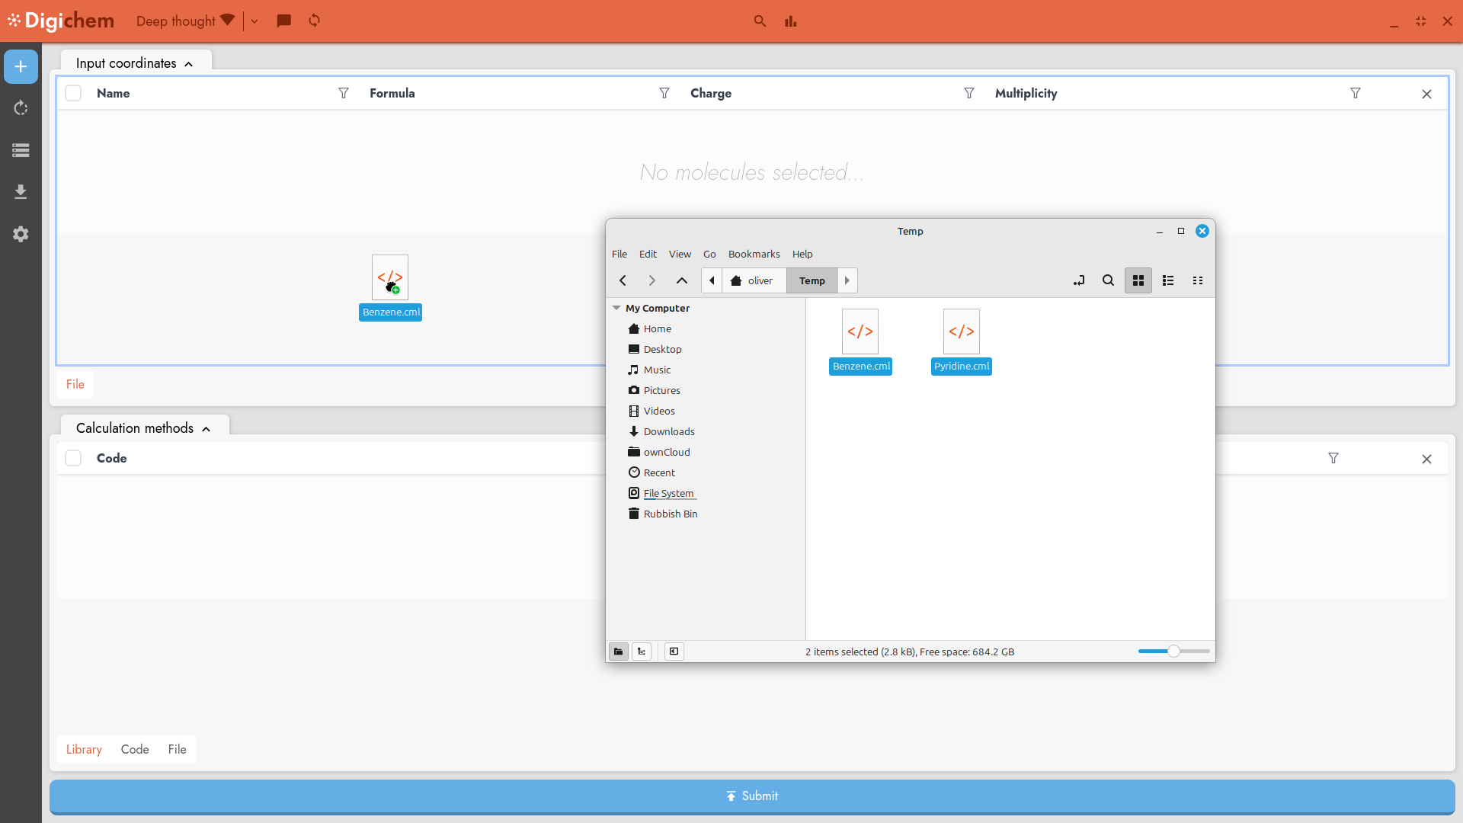Switch file manager to list view
This screenshot has height=823, width=1463.
click(x=1167, y=280)
